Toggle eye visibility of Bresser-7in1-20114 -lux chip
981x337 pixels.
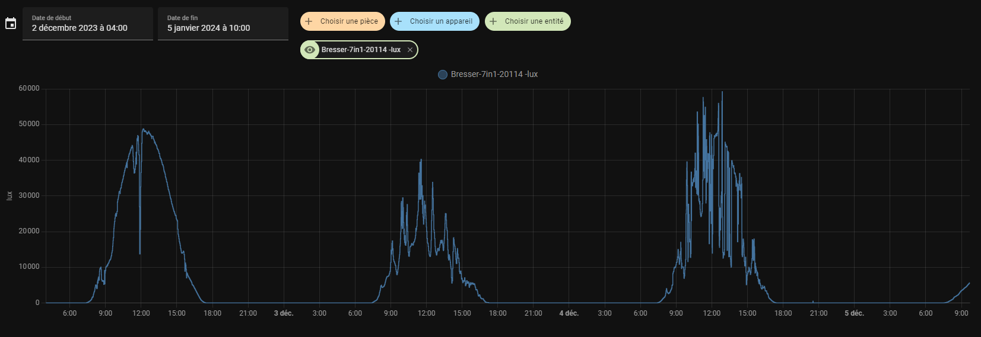[x=309, y=50]
